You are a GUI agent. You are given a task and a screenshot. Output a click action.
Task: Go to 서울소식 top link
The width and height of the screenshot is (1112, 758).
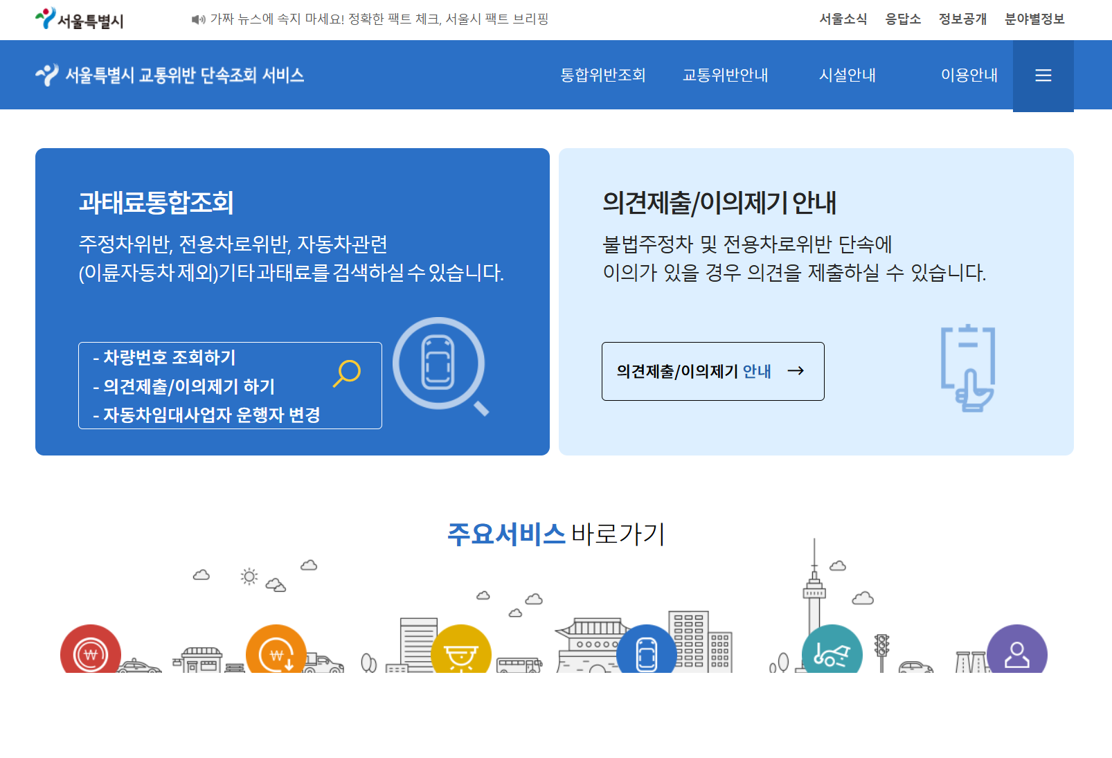pos(843,19)
